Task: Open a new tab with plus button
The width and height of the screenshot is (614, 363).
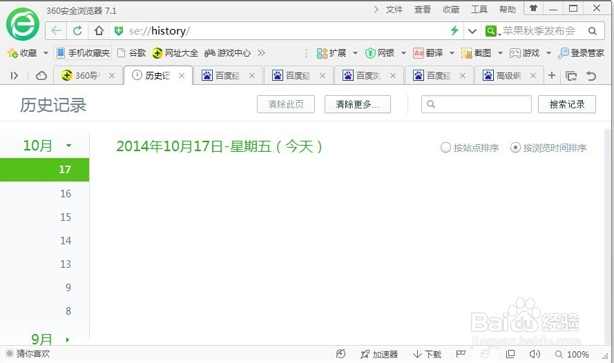Action: 552,75
